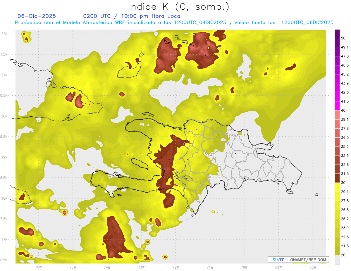Viewport: 351px width, 271px height.
Task: Select the bright magenta swatch between 40 and 41.3
Action: pos(337,106)
